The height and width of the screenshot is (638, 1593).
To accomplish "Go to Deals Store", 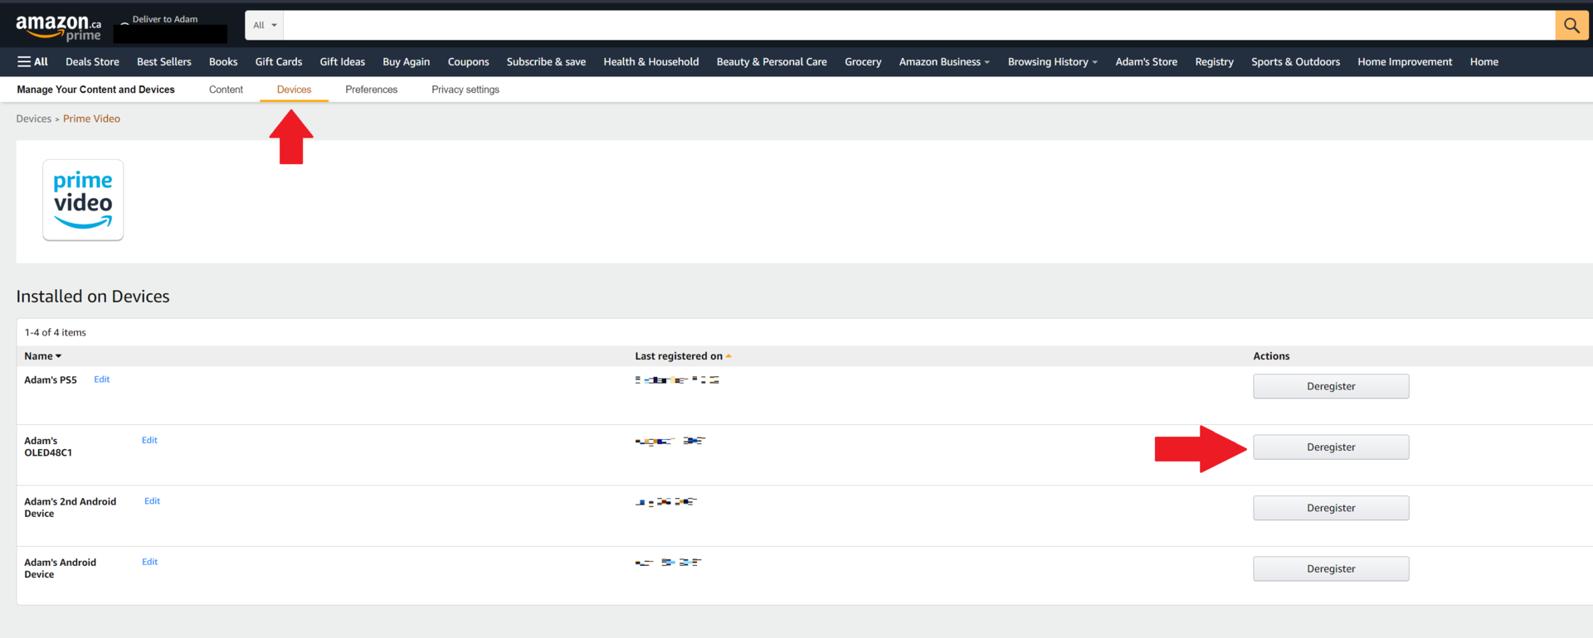I will (92, 62).
